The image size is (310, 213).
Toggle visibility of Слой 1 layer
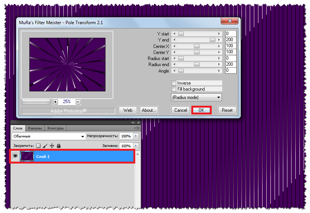point(15,156)
